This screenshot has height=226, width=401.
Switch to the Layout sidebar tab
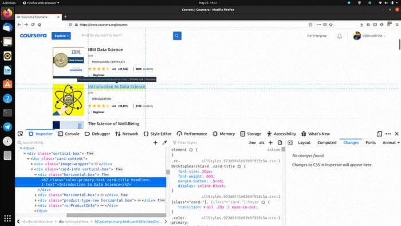304,143
